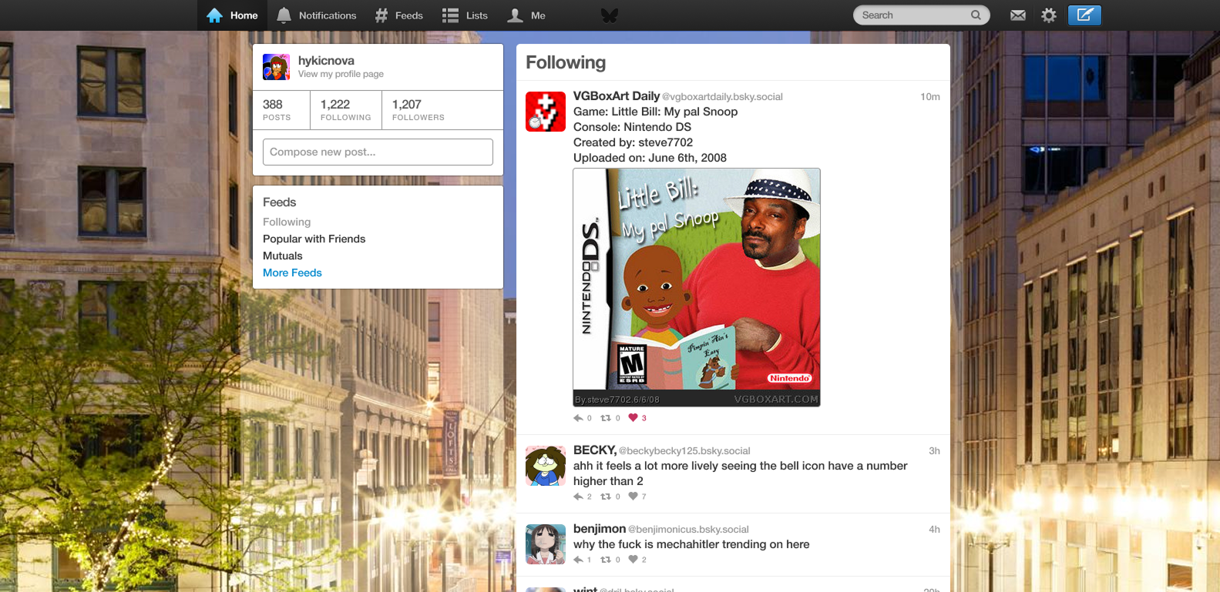This screenshot has width=1220, height=592.
Task: Repost the VGBoxArt Daily post
Action: coord(606,418)
